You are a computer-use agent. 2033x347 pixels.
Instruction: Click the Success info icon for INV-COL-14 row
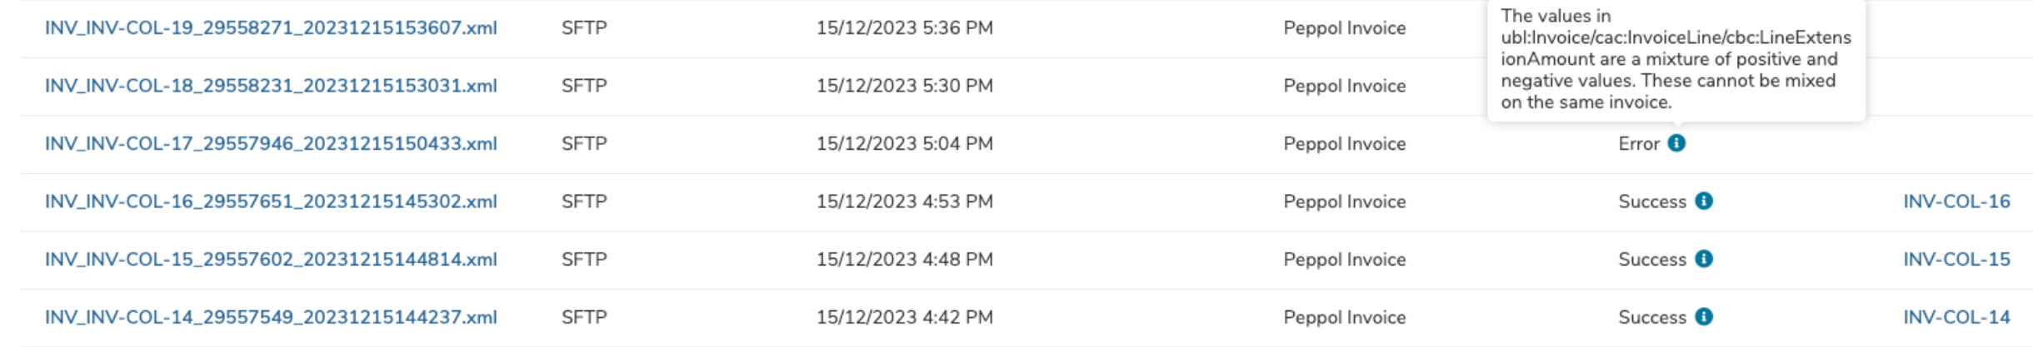click(1704, 317)
